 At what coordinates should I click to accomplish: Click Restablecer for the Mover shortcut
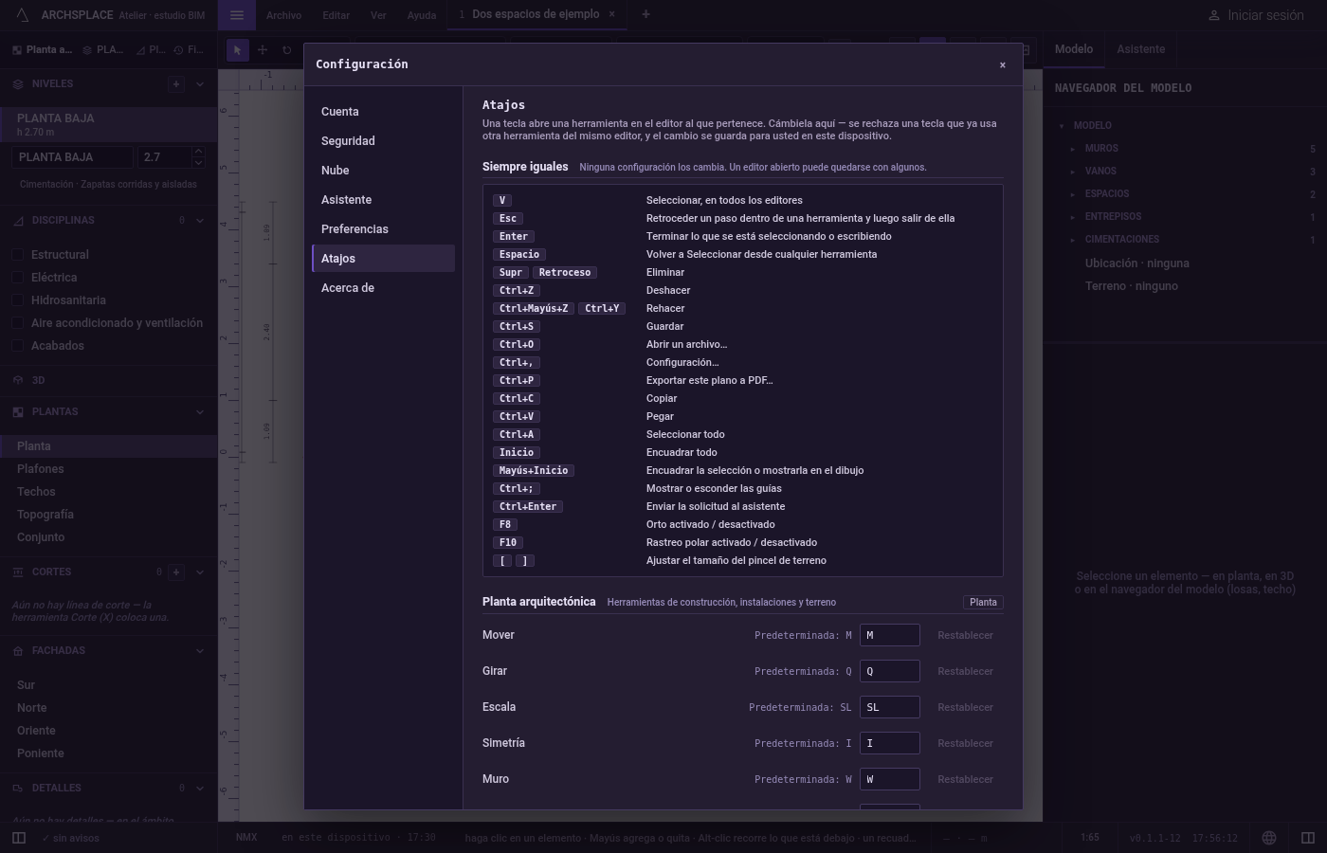[965, 636]
